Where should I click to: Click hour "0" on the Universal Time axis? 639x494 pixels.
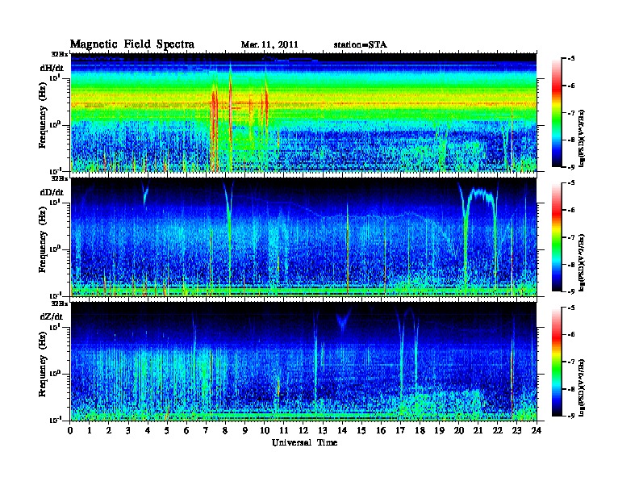click(x=70, y=430)
